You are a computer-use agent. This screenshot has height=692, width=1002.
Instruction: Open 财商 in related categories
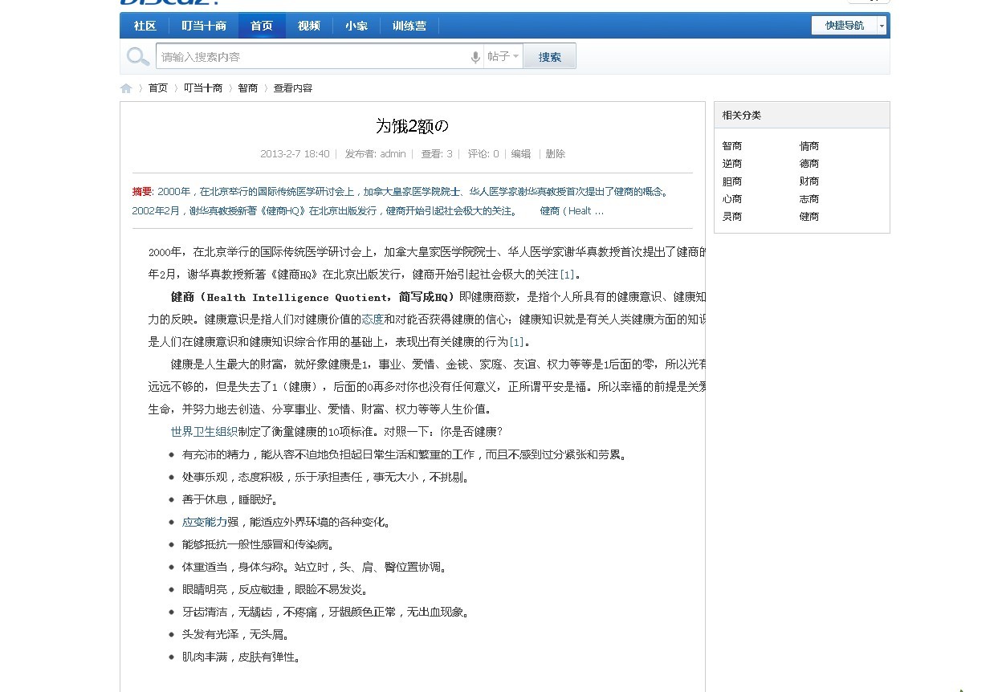(809, 181)
